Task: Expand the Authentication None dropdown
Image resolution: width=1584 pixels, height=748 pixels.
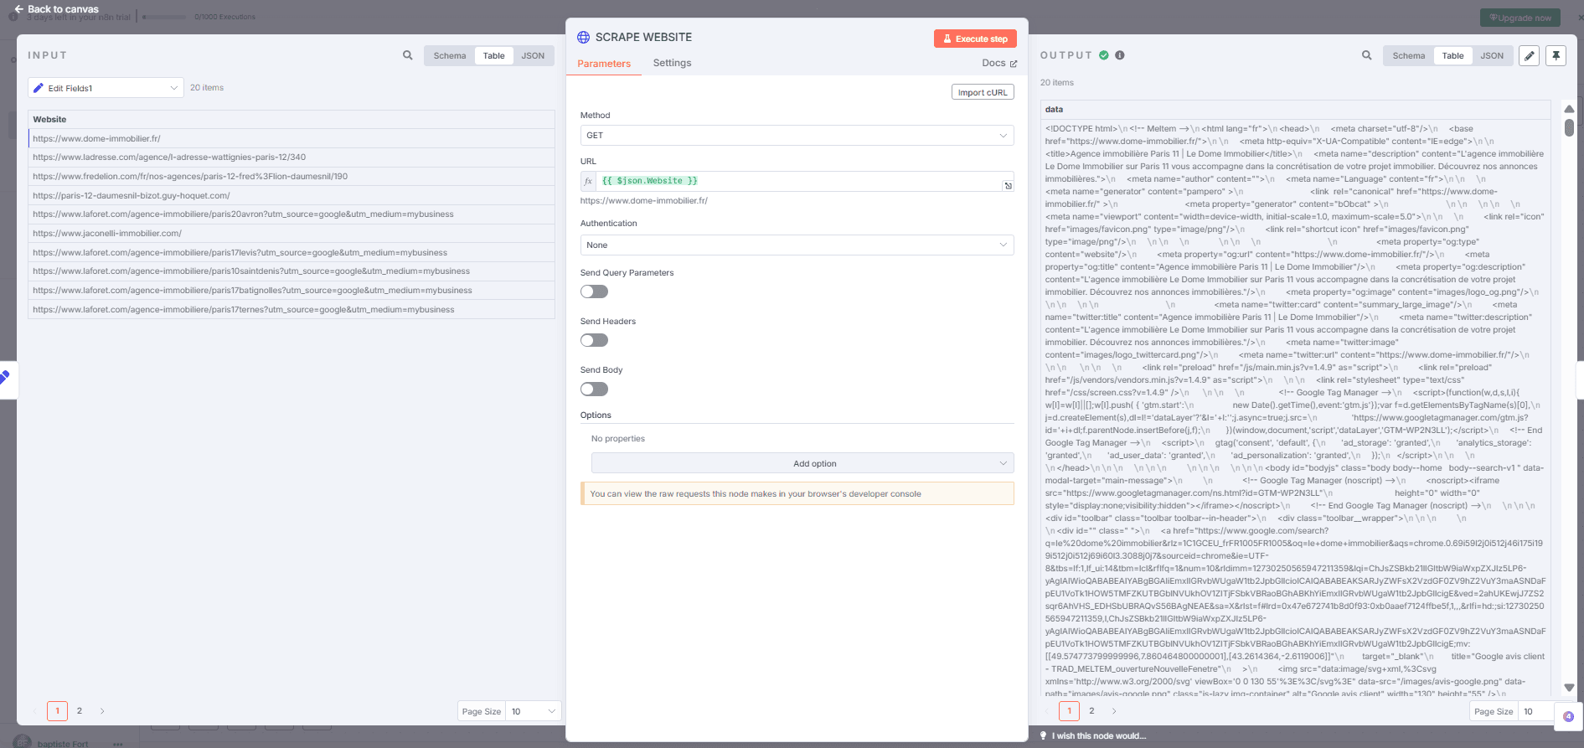Action: click(x=797, y=245)
